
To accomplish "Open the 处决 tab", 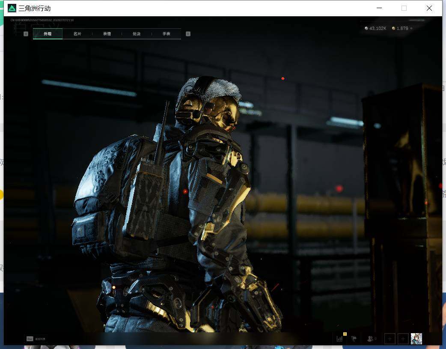I will (x=137, y=34).
